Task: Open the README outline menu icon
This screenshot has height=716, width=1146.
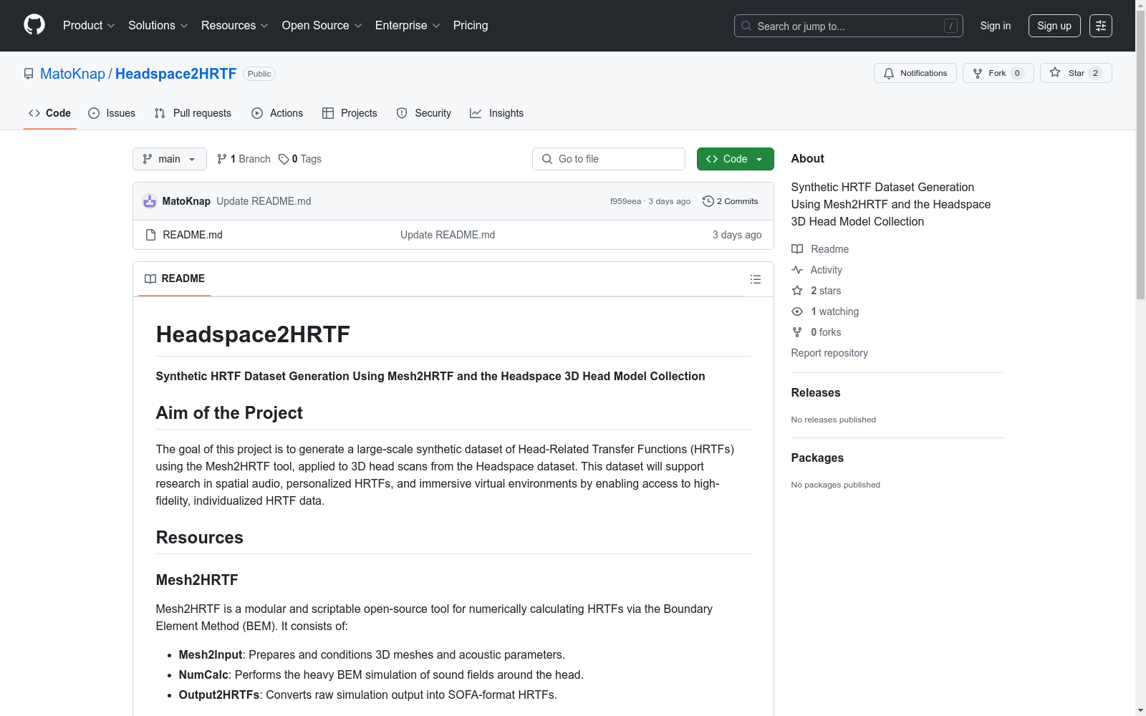Action: pos(756,279)
